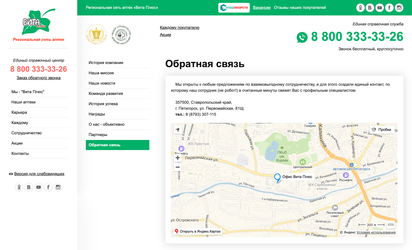Screen dimensions: 412x250
Task: Click the map geolocation arrow button
Action: [178, 130]
